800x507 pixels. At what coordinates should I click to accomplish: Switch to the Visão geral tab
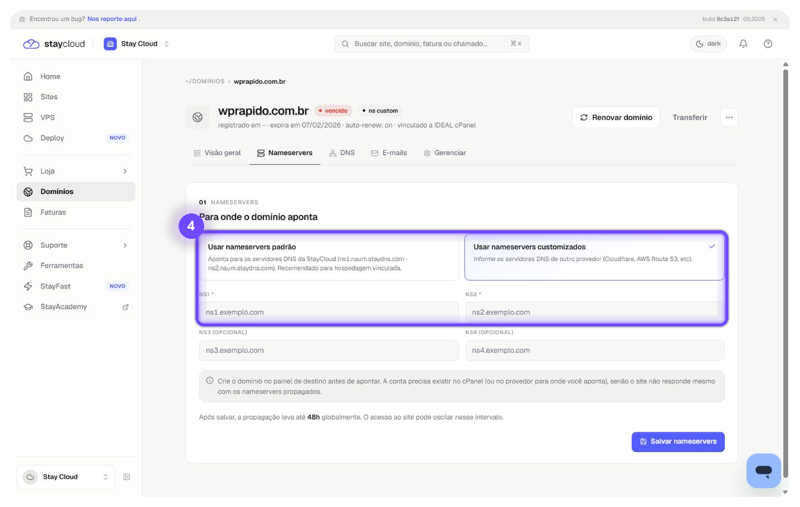pyautogui.click(x=217, y=153)
